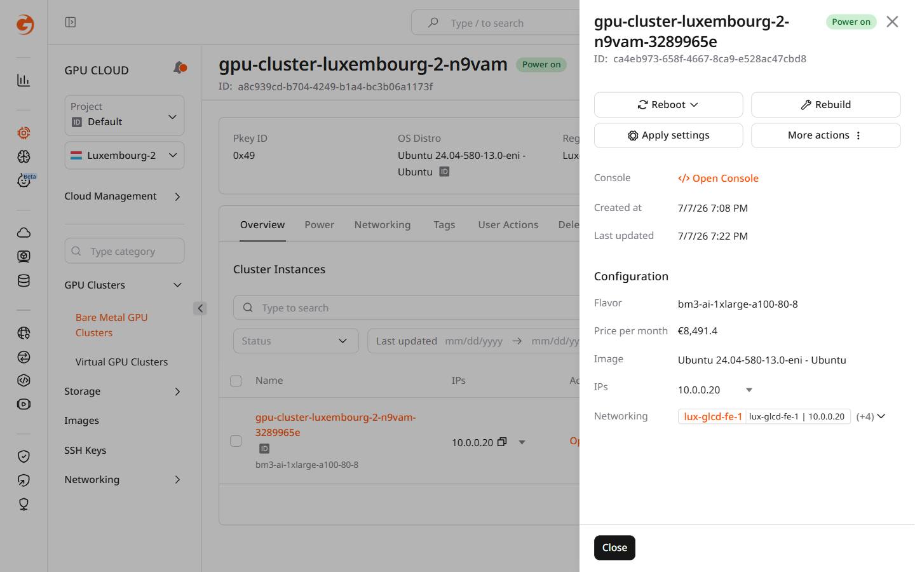Click the lux-glcd-fe-1 network link
The image size is (915, 572).
(712, 416)
